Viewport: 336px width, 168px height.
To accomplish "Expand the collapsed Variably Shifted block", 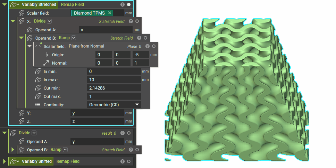I will [5, 161].
